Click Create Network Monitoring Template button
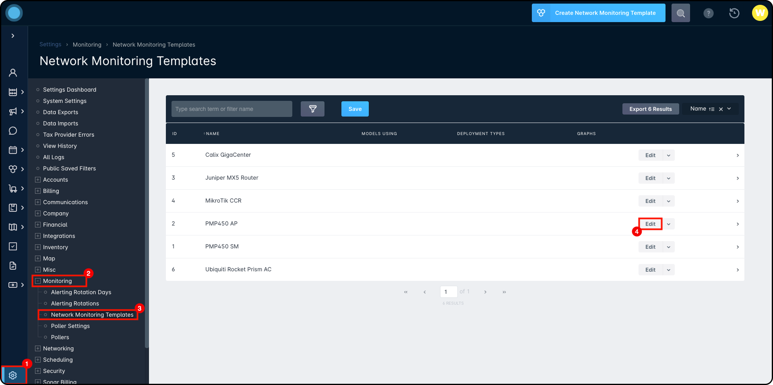The height and width of the screenshot is (385, 773). tap(598, 13)
